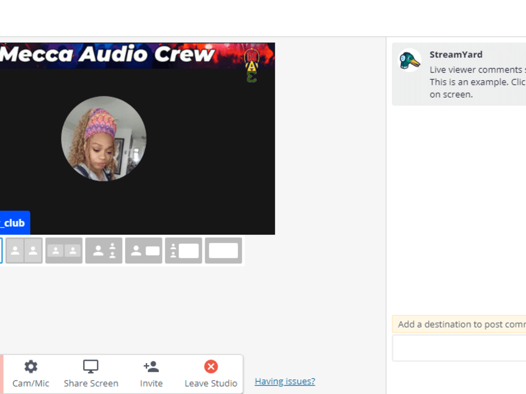Click the blue _club name tag

pos(15,223)
